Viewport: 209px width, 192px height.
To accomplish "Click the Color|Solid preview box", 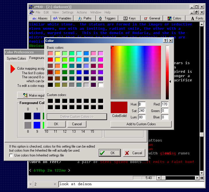I will 119,107.
